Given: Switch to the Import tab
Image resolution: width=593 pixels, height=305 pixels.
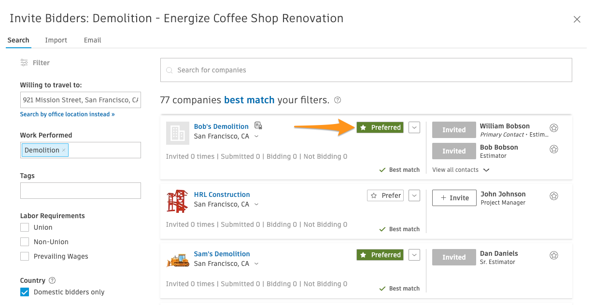Looking at the screenshot, I should coord(56,40).
